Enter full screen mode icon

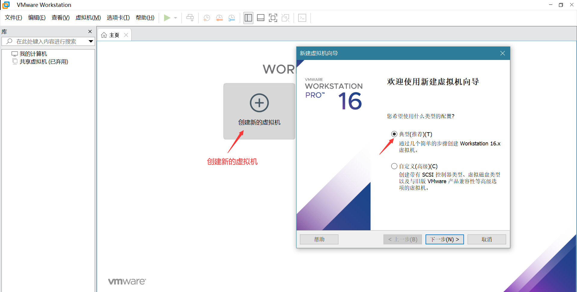[273, 18]
